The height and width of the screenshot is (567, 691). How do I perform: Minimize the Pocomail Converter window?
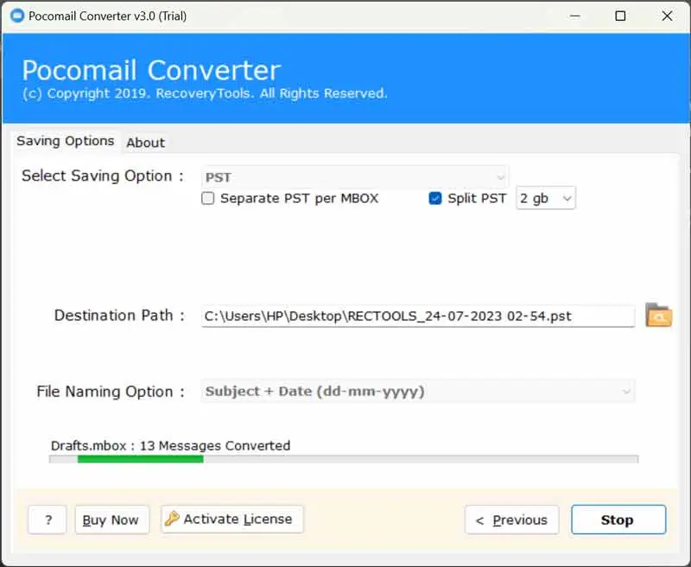point(573,16)
